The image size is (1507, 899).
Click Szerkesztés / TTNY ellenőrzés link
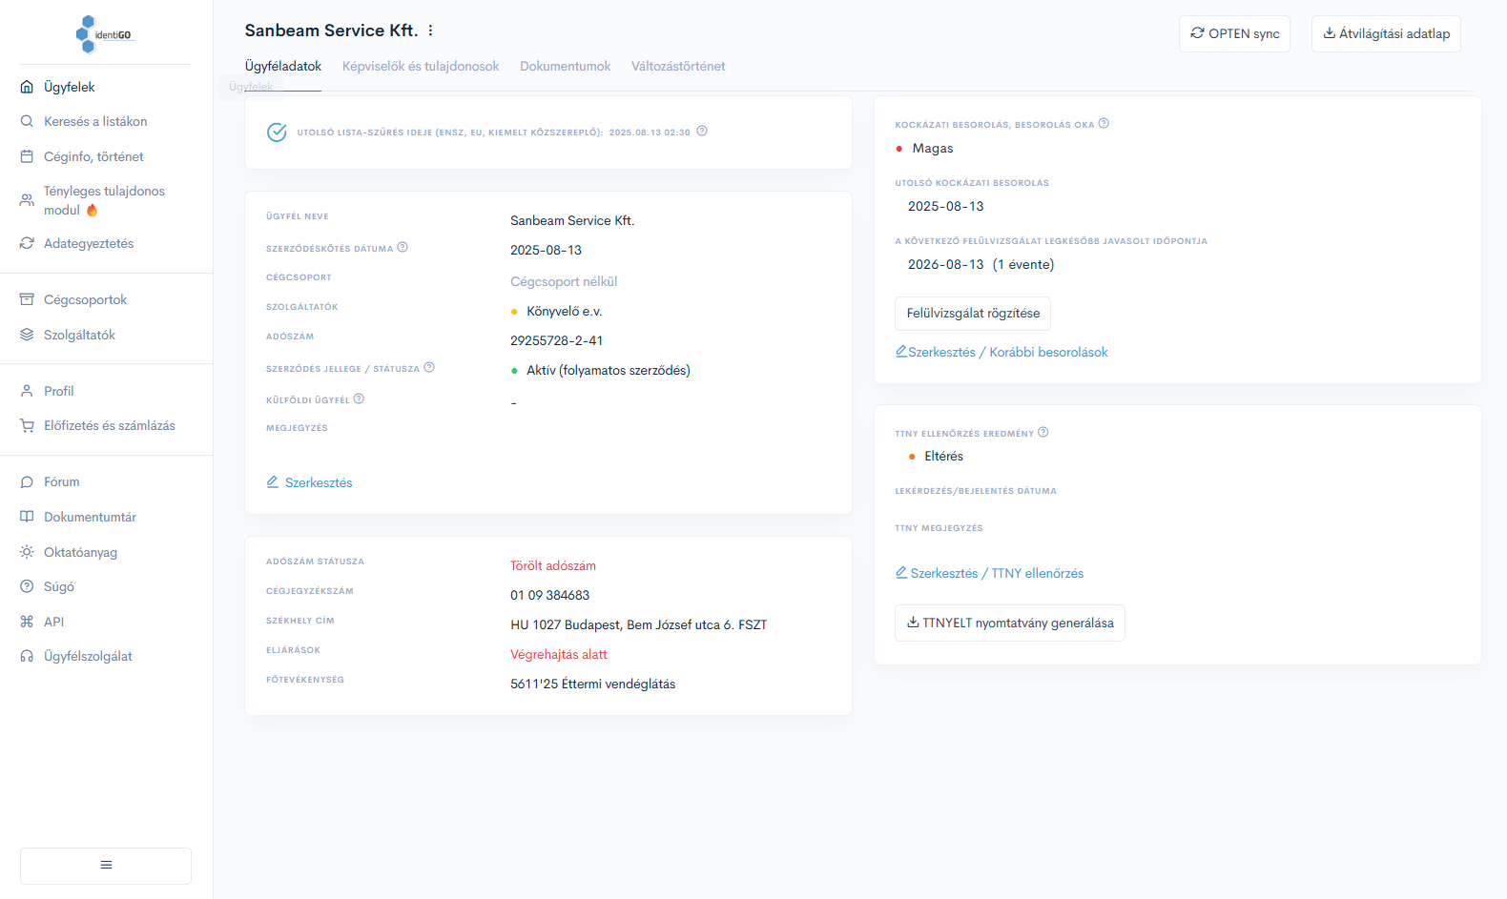point(989,573)
